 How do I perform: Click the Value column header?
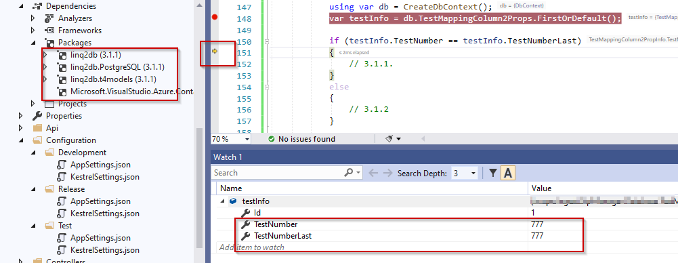(541, 188)
